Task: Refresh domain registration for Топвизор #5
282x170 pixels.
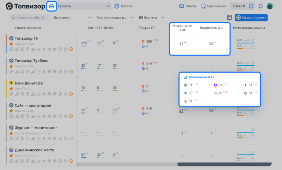Action: click(253, 40)
